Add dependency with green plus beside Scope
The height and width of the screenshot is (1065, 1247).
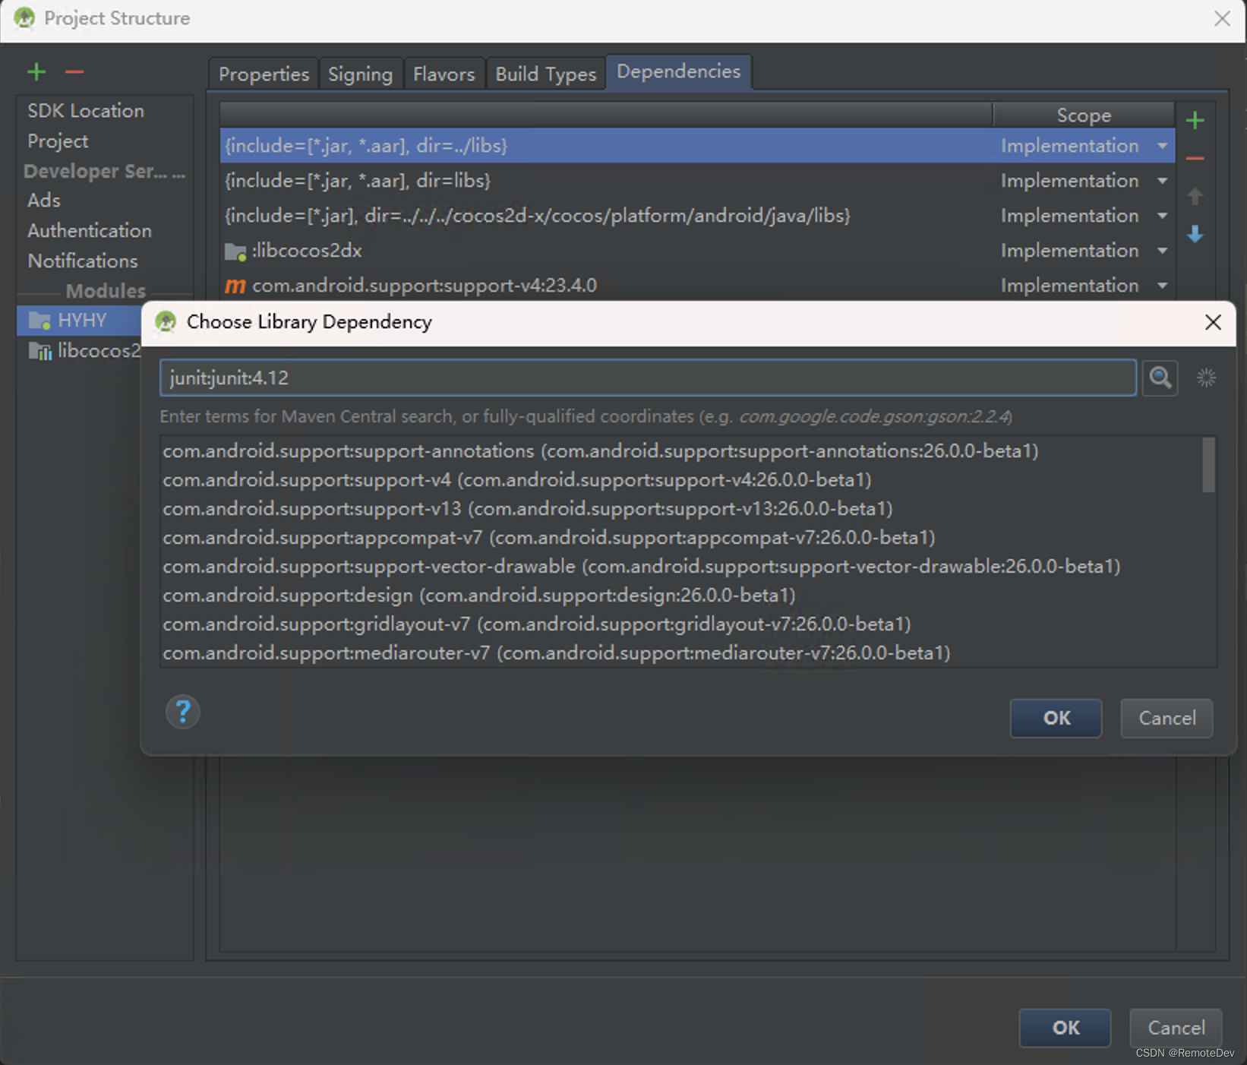point(1195,120)
